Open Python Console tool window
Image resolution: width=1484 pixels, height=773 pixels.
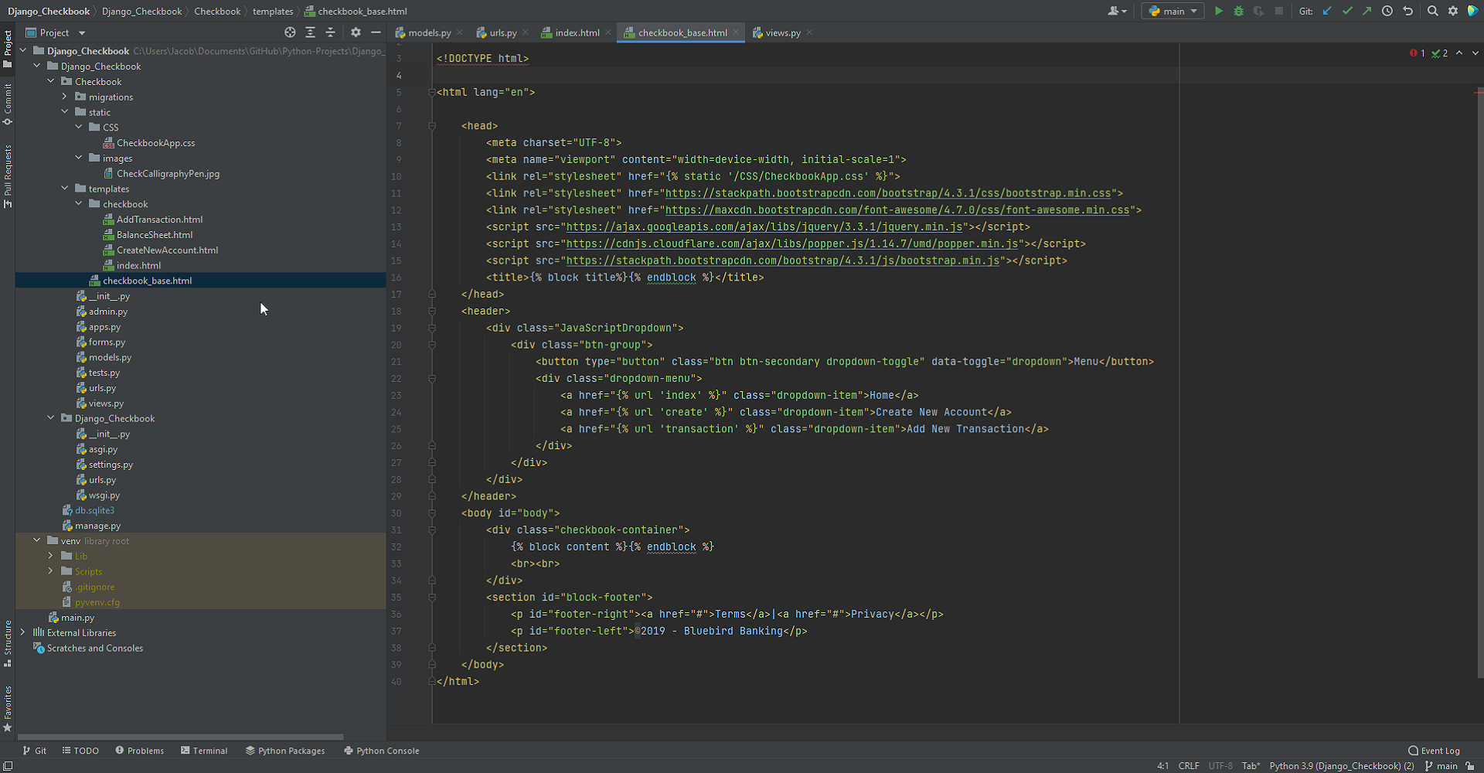tap(382, 751)
